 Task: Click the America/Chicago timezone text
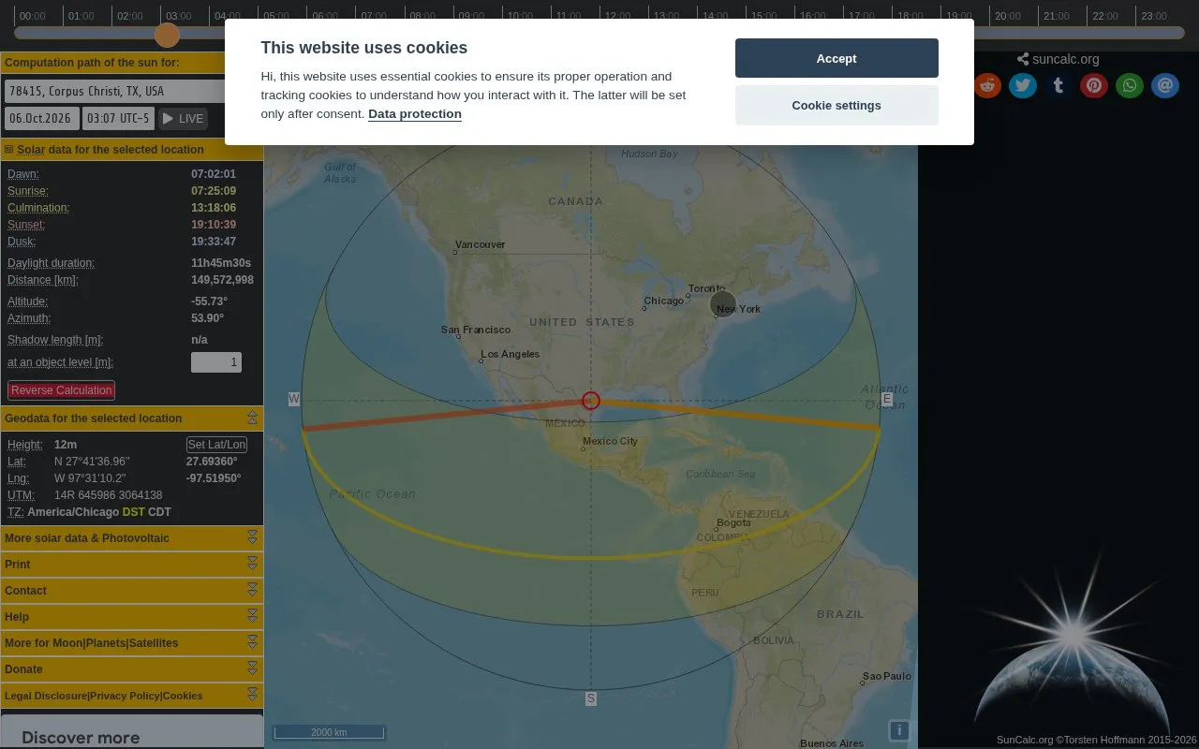[73, 512]
